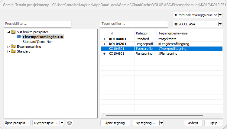Click the Åpne tegning button

(x=115, y=123)
